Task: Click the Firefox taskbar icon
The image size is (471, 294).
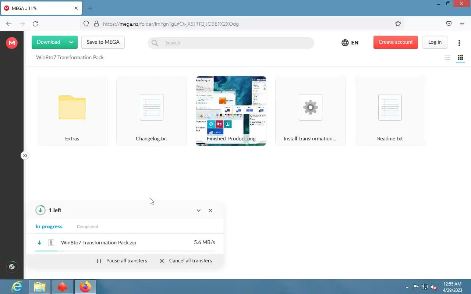Action: pos(85,287)
